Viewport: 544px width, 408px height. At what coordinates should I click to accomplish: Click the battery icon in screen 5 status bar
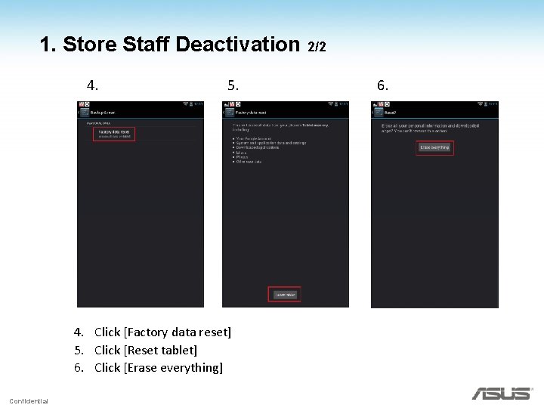[335, 104]
